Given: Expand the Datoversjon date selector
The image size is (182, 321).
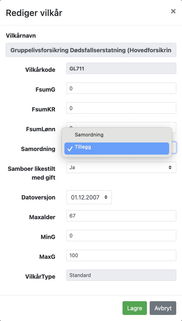Looking at the screenshot, I should (89, 197).
